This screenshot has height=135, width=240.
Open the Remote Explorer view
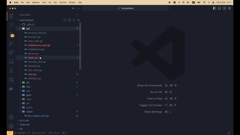[x=11, y=61]
